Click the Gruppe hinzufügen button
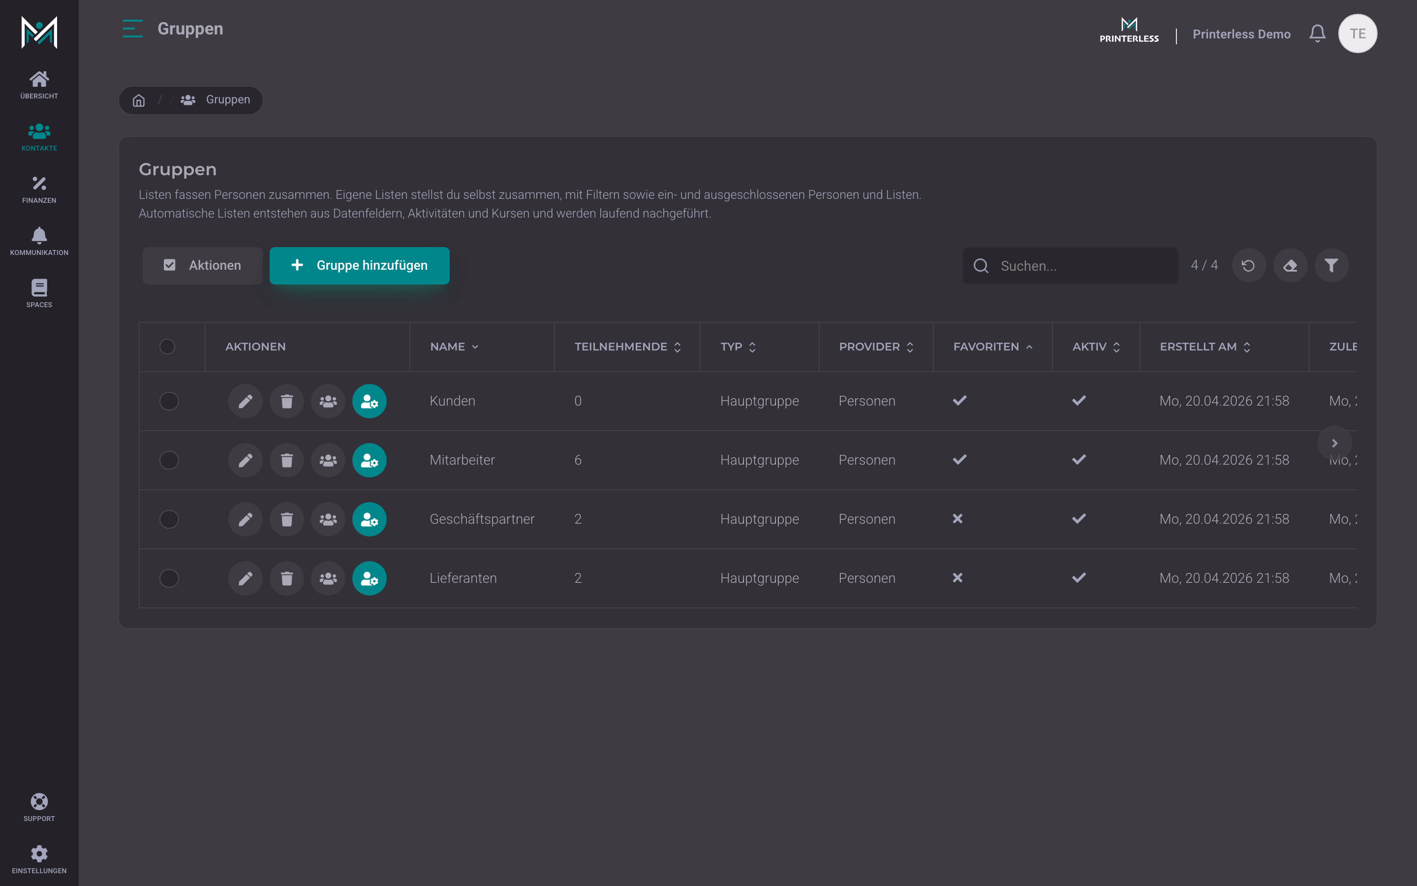This screenshot has height=886, width=1417. [x=360, y=265]
